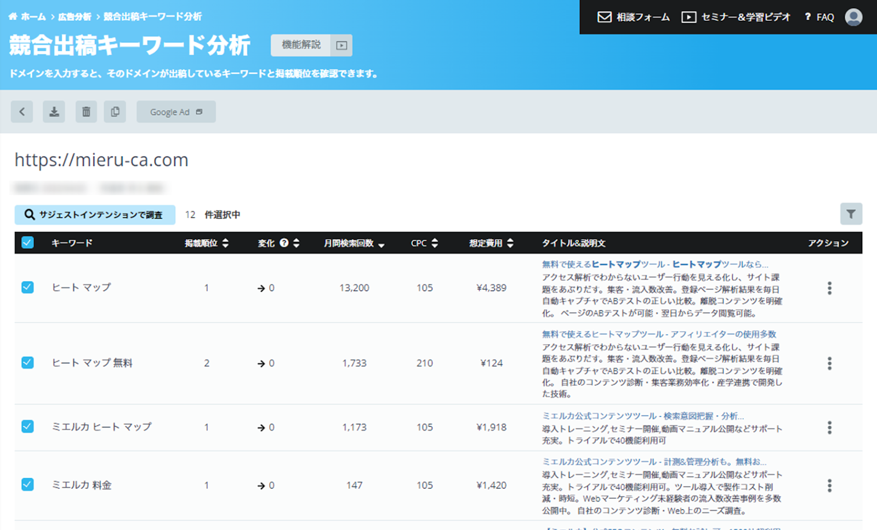Click the copy icon in the toolbar
Viewport: 877px width, 530px height.
pyautogui.click(x=115, y=112)
